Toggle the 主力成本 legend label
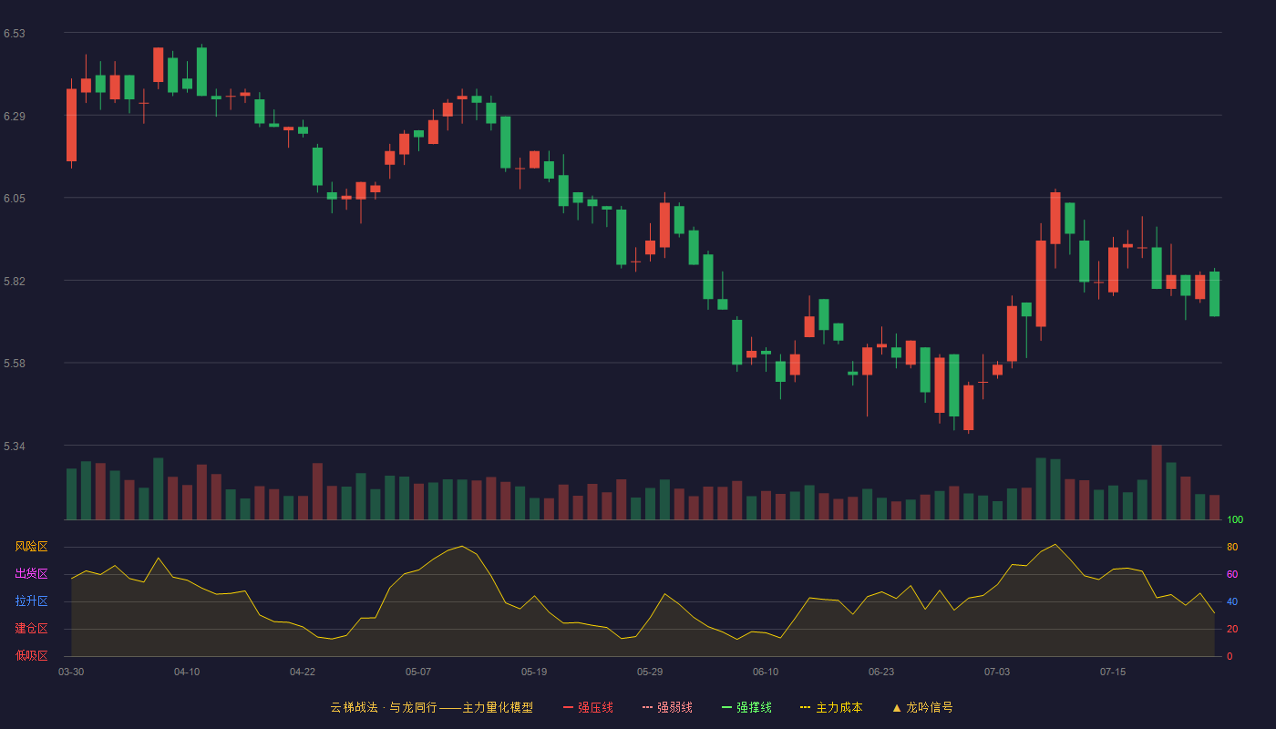The width and height of the screenshot is (1276, 729). (x=839, y=707)
